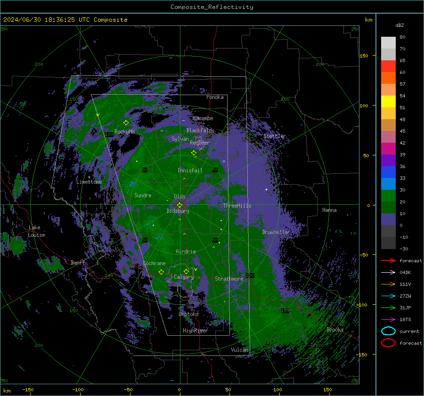Click the Strathmore city label
Screen dimensions: 424x396
[x=229, y=279]
